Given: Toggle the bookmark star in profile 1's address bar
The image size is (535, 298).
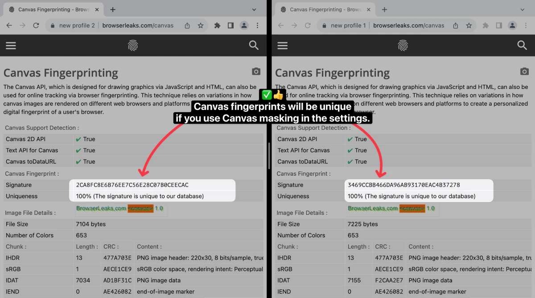Looking at the screenshot, I should click(x=469, y=25).
